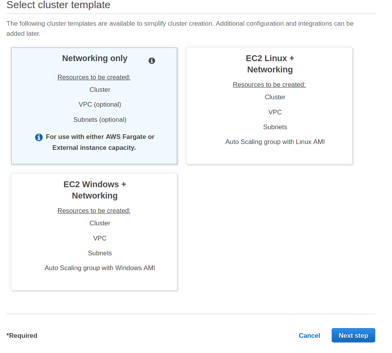392x353 pixels.
Task: Click 'Subnets' in the EC2 Linux card
Action: tap(275, 127)
